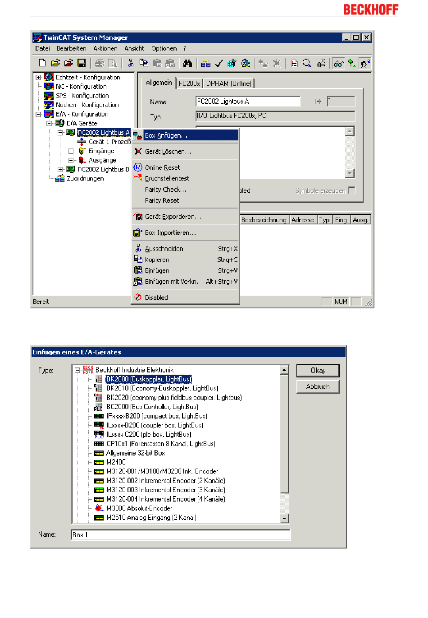Screen dimensions: 428x618
Task: Select Einfügen mit Verkn. from context menu
Action: pyautogui.click(x=185, y=282)
